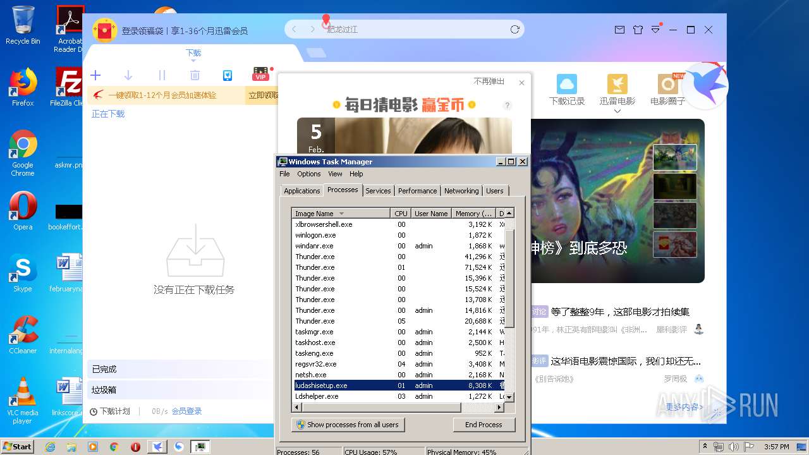This screenshot has width=809, height=455.
Task: Open the Thunder main menu triangle icon
Action: click(x=656, y=30)
